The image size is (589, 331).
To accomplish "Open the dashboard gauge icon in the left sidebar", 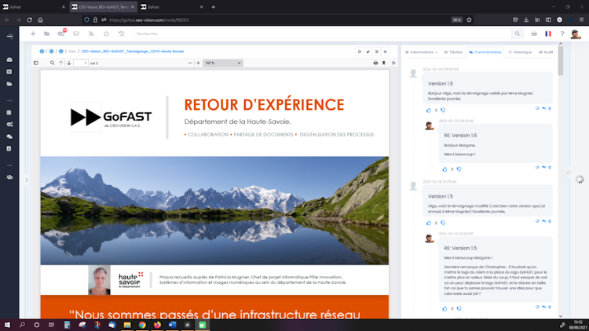I will click(x=9, y=60).
